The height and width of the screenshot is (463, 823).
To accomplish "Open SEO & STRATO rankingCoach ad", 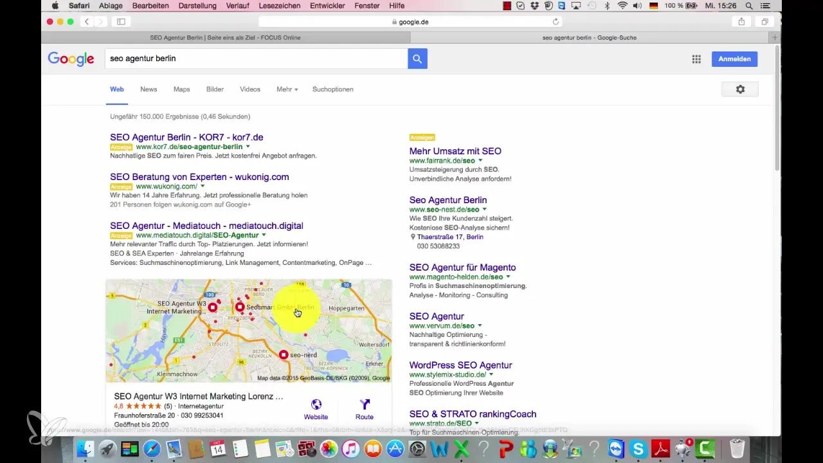I will point(473,414).
